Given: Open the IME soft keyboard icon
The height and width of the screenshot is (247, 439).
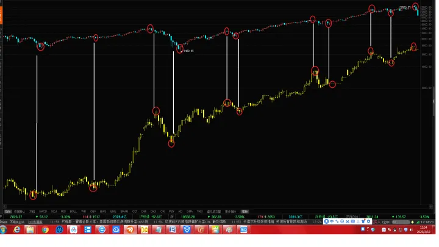Looking at the screenshot, I should coord(353,221).
